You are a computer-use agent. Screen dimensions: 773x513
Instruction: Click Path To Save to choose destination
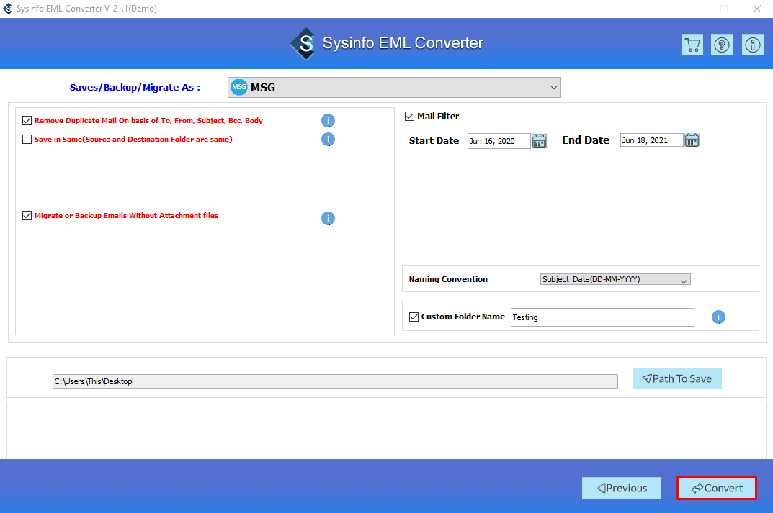[676, 378]
